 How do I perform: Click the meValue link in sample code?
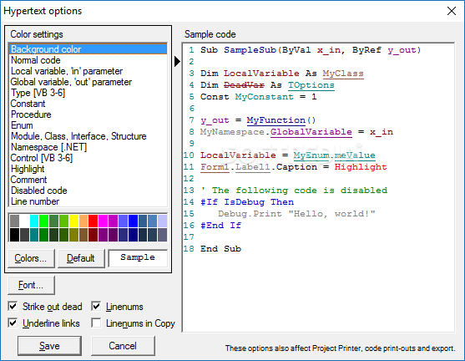[355, 155]
